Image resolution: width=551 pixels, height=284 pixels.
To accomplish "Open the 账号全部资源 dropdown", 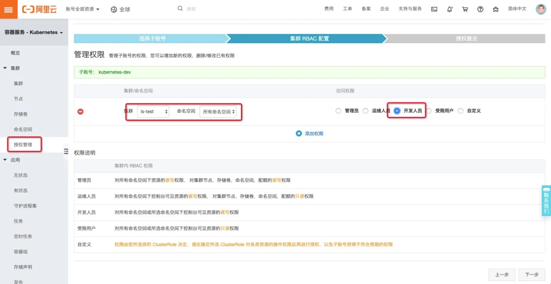I will (x=83, y=9).
